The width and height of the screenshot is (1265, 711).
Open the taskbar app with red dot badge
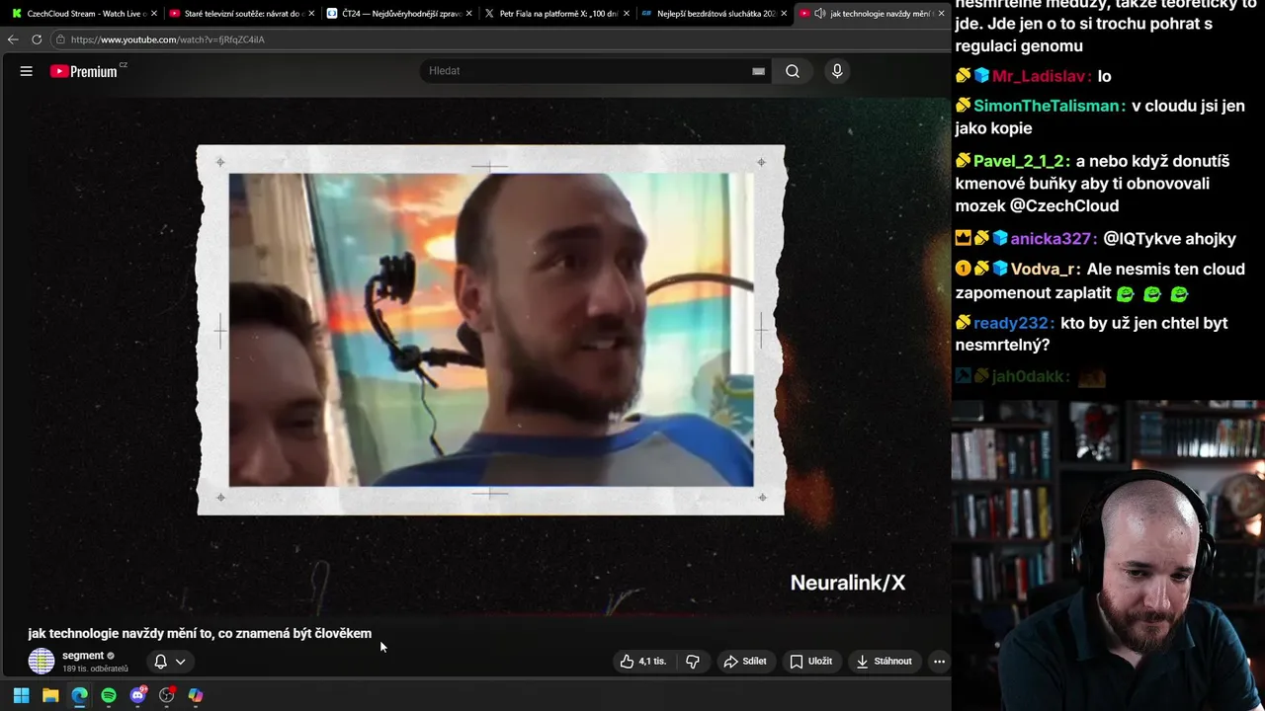tap(167, 695)
